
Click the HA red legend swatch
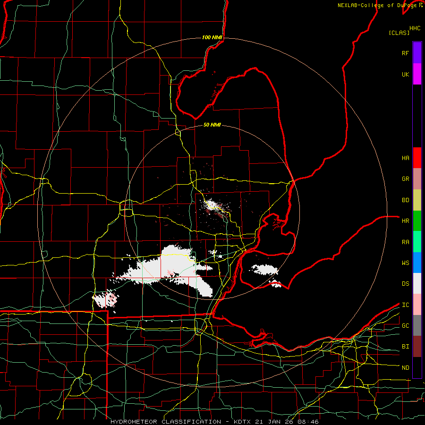417,158
